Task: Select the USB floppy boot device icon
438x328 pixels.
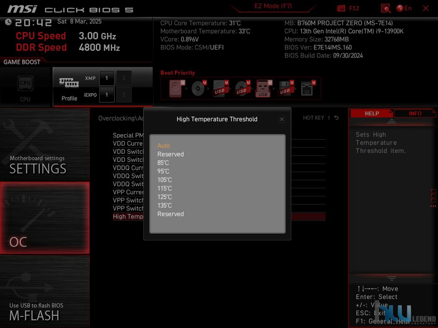Action: [x=286, y=88]
